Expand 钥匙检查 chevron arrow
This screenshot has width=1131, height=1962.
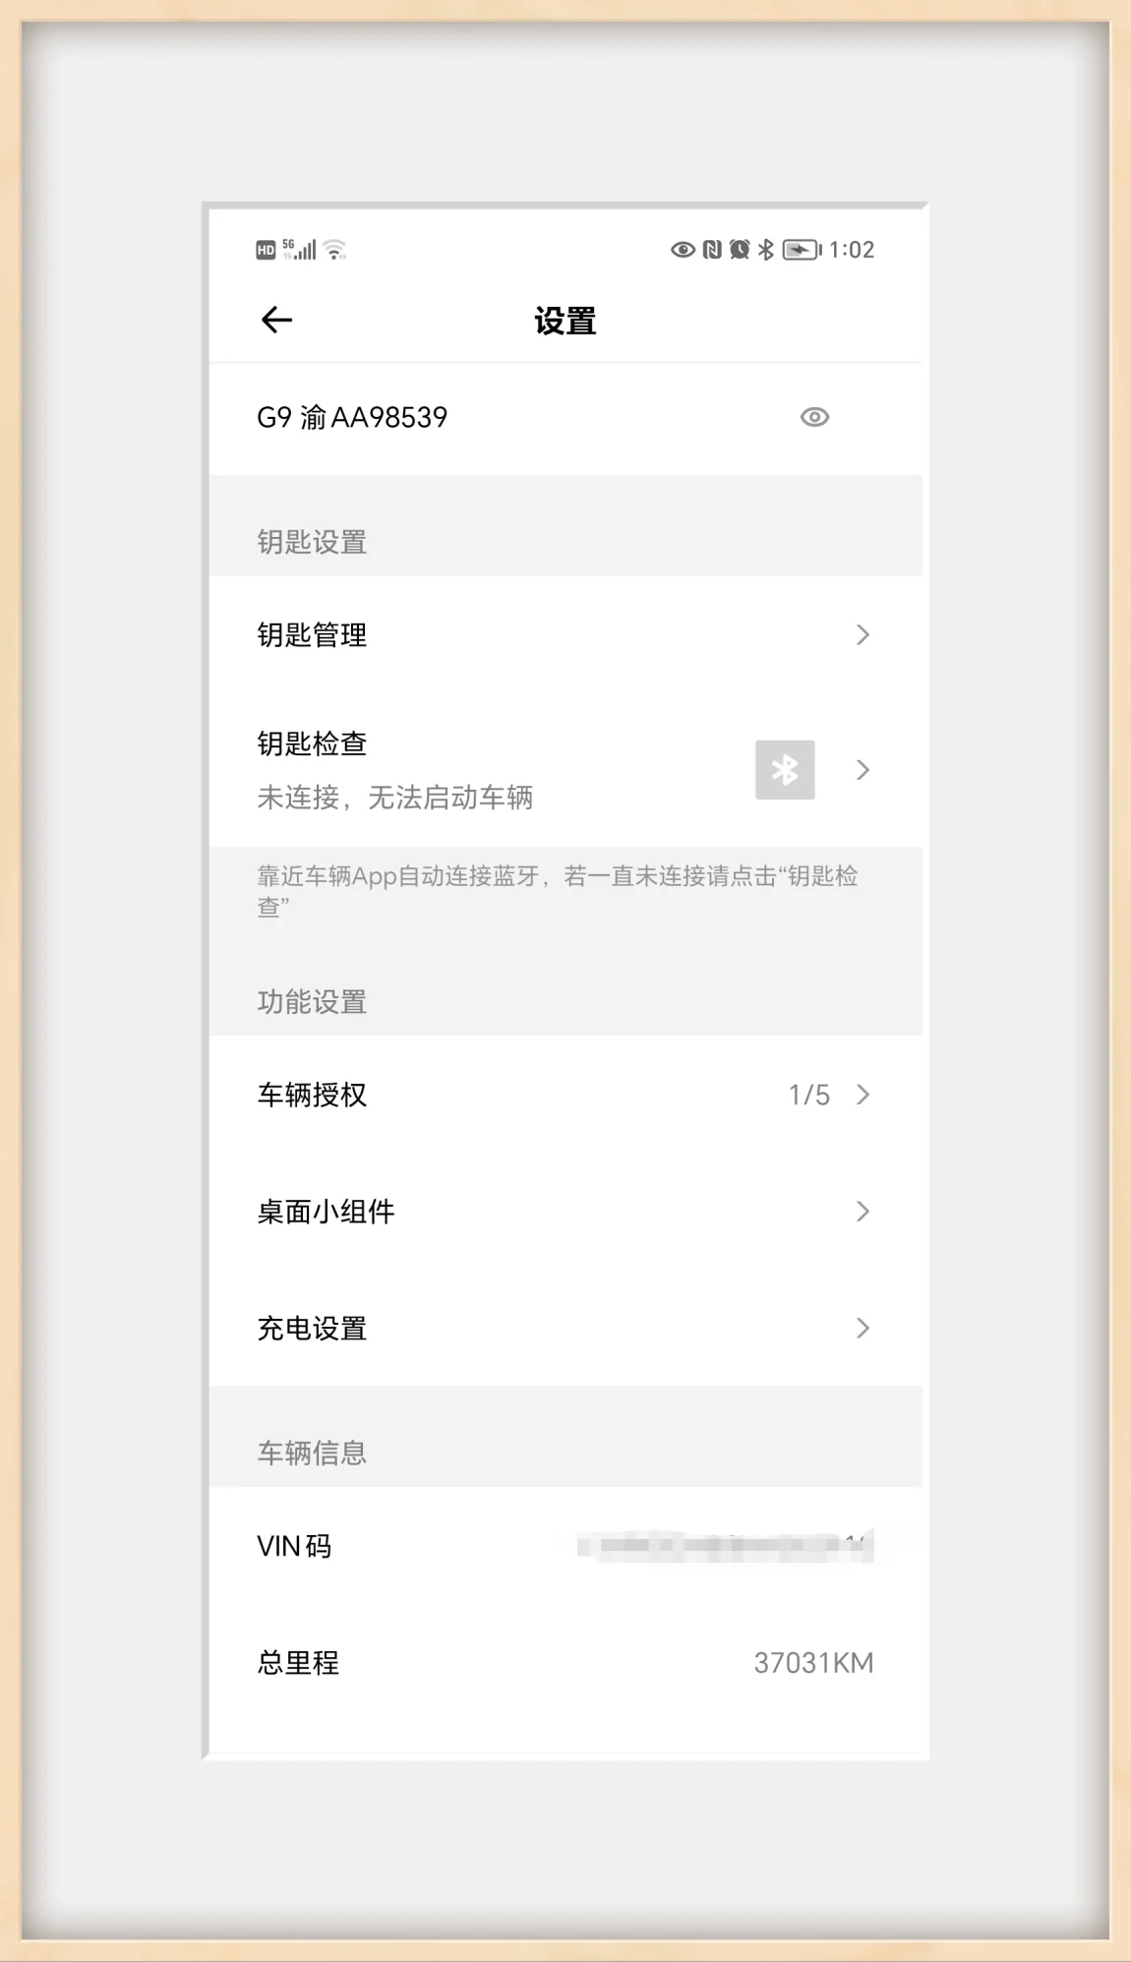click(863, 769)
